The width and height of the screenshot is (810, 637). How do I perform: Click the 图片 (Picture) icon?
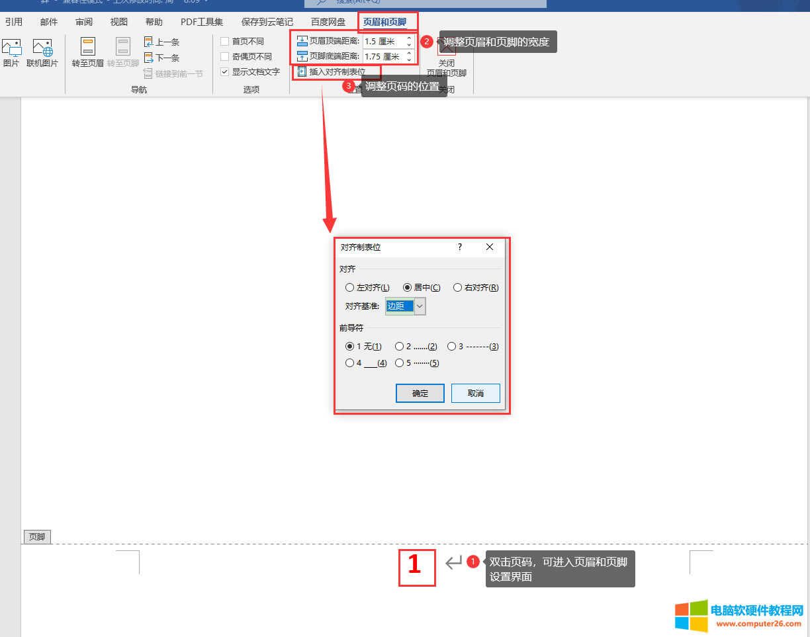(x=11, y=48)
